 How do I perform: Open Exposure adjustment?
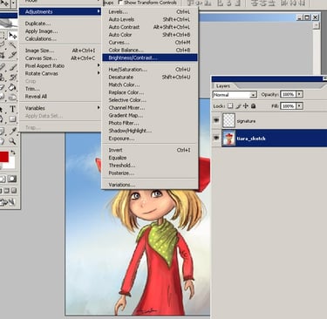tap(150, 139)
